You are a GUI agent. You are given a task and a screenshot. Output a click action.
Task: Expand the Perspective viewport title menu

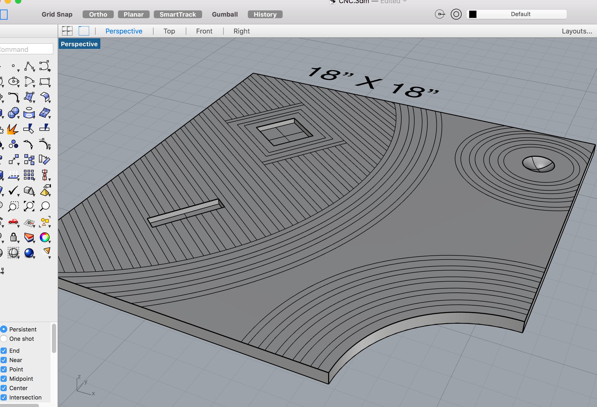[x=79, y=44]
